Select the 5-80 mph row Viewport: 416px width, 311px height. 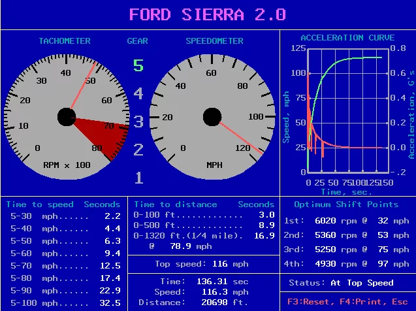(65, 278)
